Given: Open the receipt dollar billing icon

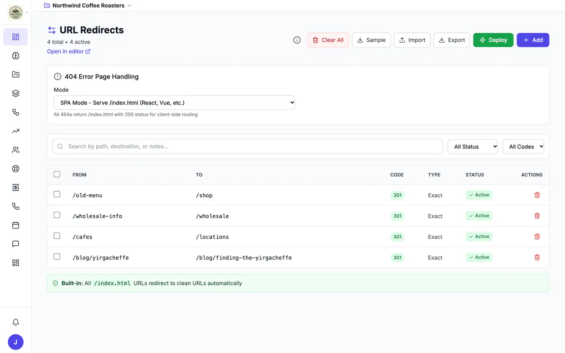Looking at the screenshot, I should pyautogui.click(x=16, y=187).
